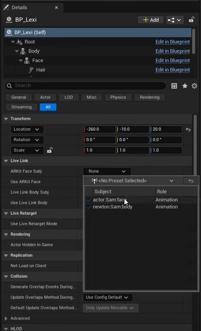Collapse the Live Retarget section

pos(6,213)
